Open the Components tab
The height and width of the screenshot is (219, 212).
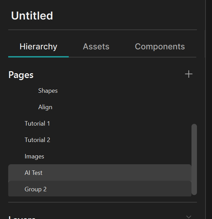tap(160, 47)
